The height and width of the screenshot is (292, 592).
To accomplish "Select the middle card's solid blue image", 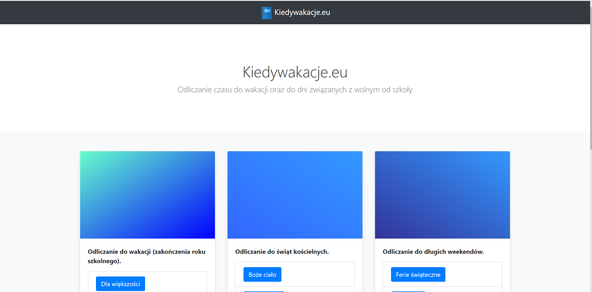I will tap(295, 195).
